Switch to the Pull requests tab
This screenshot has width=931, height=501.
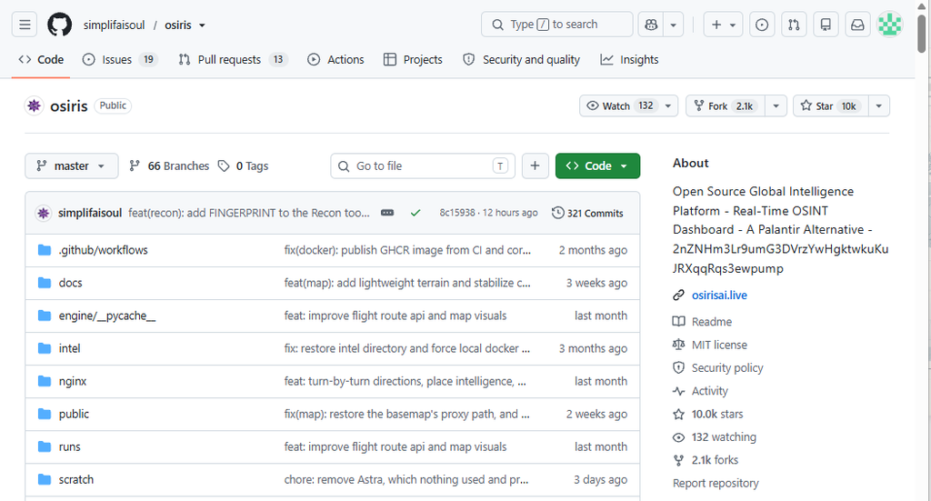(x=233, y=59)
